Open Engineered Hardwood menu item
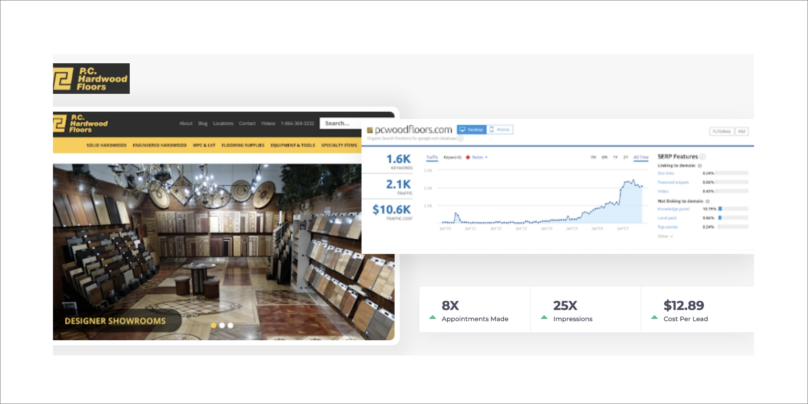This screenshot has height=404, width=808. click(159, 145)
